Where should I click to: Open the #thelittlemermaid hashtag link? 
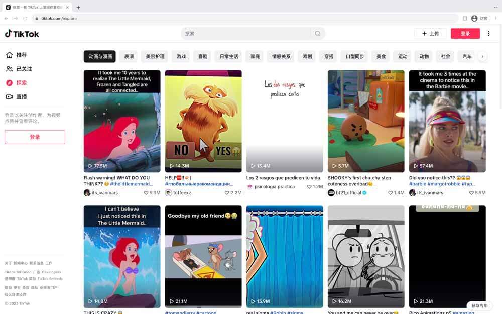coord(131,184)
